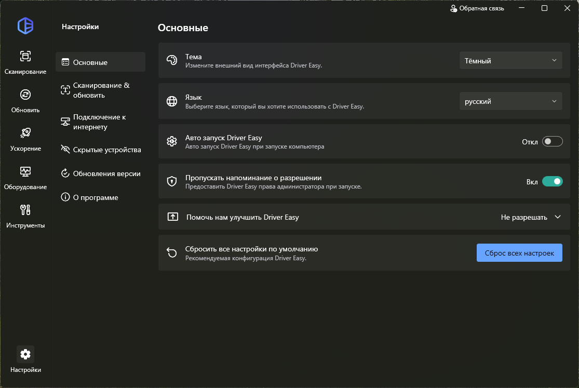Open the Ускорение rocket icon
Viewport: 579px width, 388px height.
pyautogui.click(x=25, y=133)
